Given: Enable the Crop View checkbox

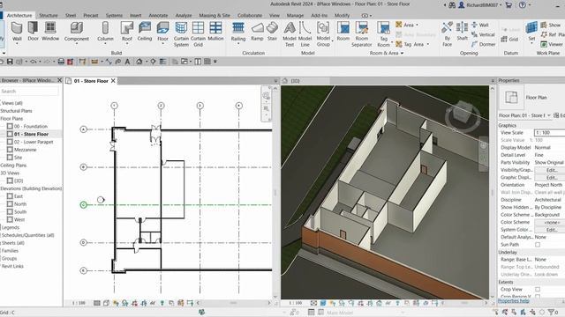Looking at the screenshot, I should (538, 289).
